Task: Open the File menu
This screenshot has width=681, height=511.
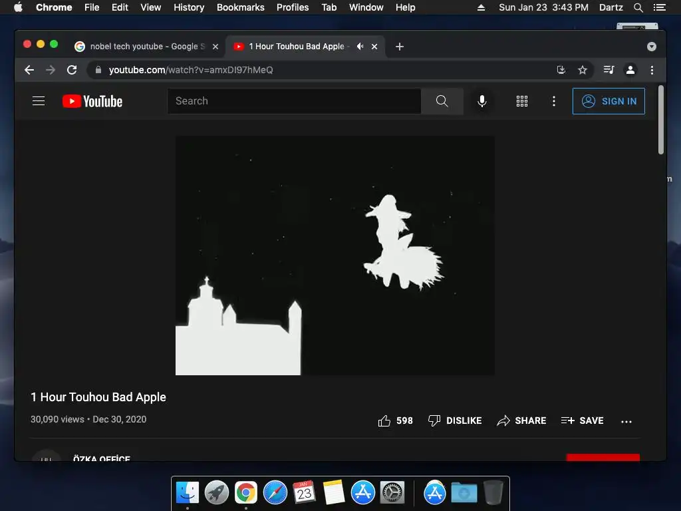Action: click(x=92, y=7)
